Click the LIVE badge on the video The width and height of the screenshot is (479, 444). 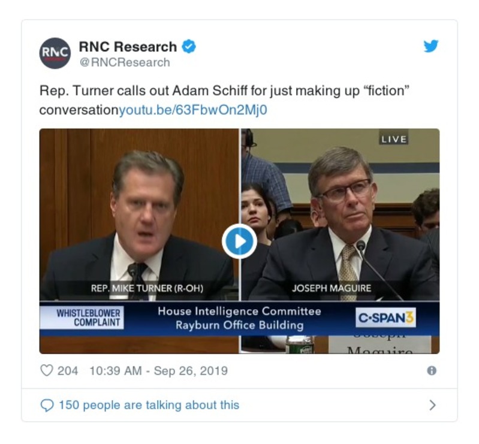tap(393, 139)
